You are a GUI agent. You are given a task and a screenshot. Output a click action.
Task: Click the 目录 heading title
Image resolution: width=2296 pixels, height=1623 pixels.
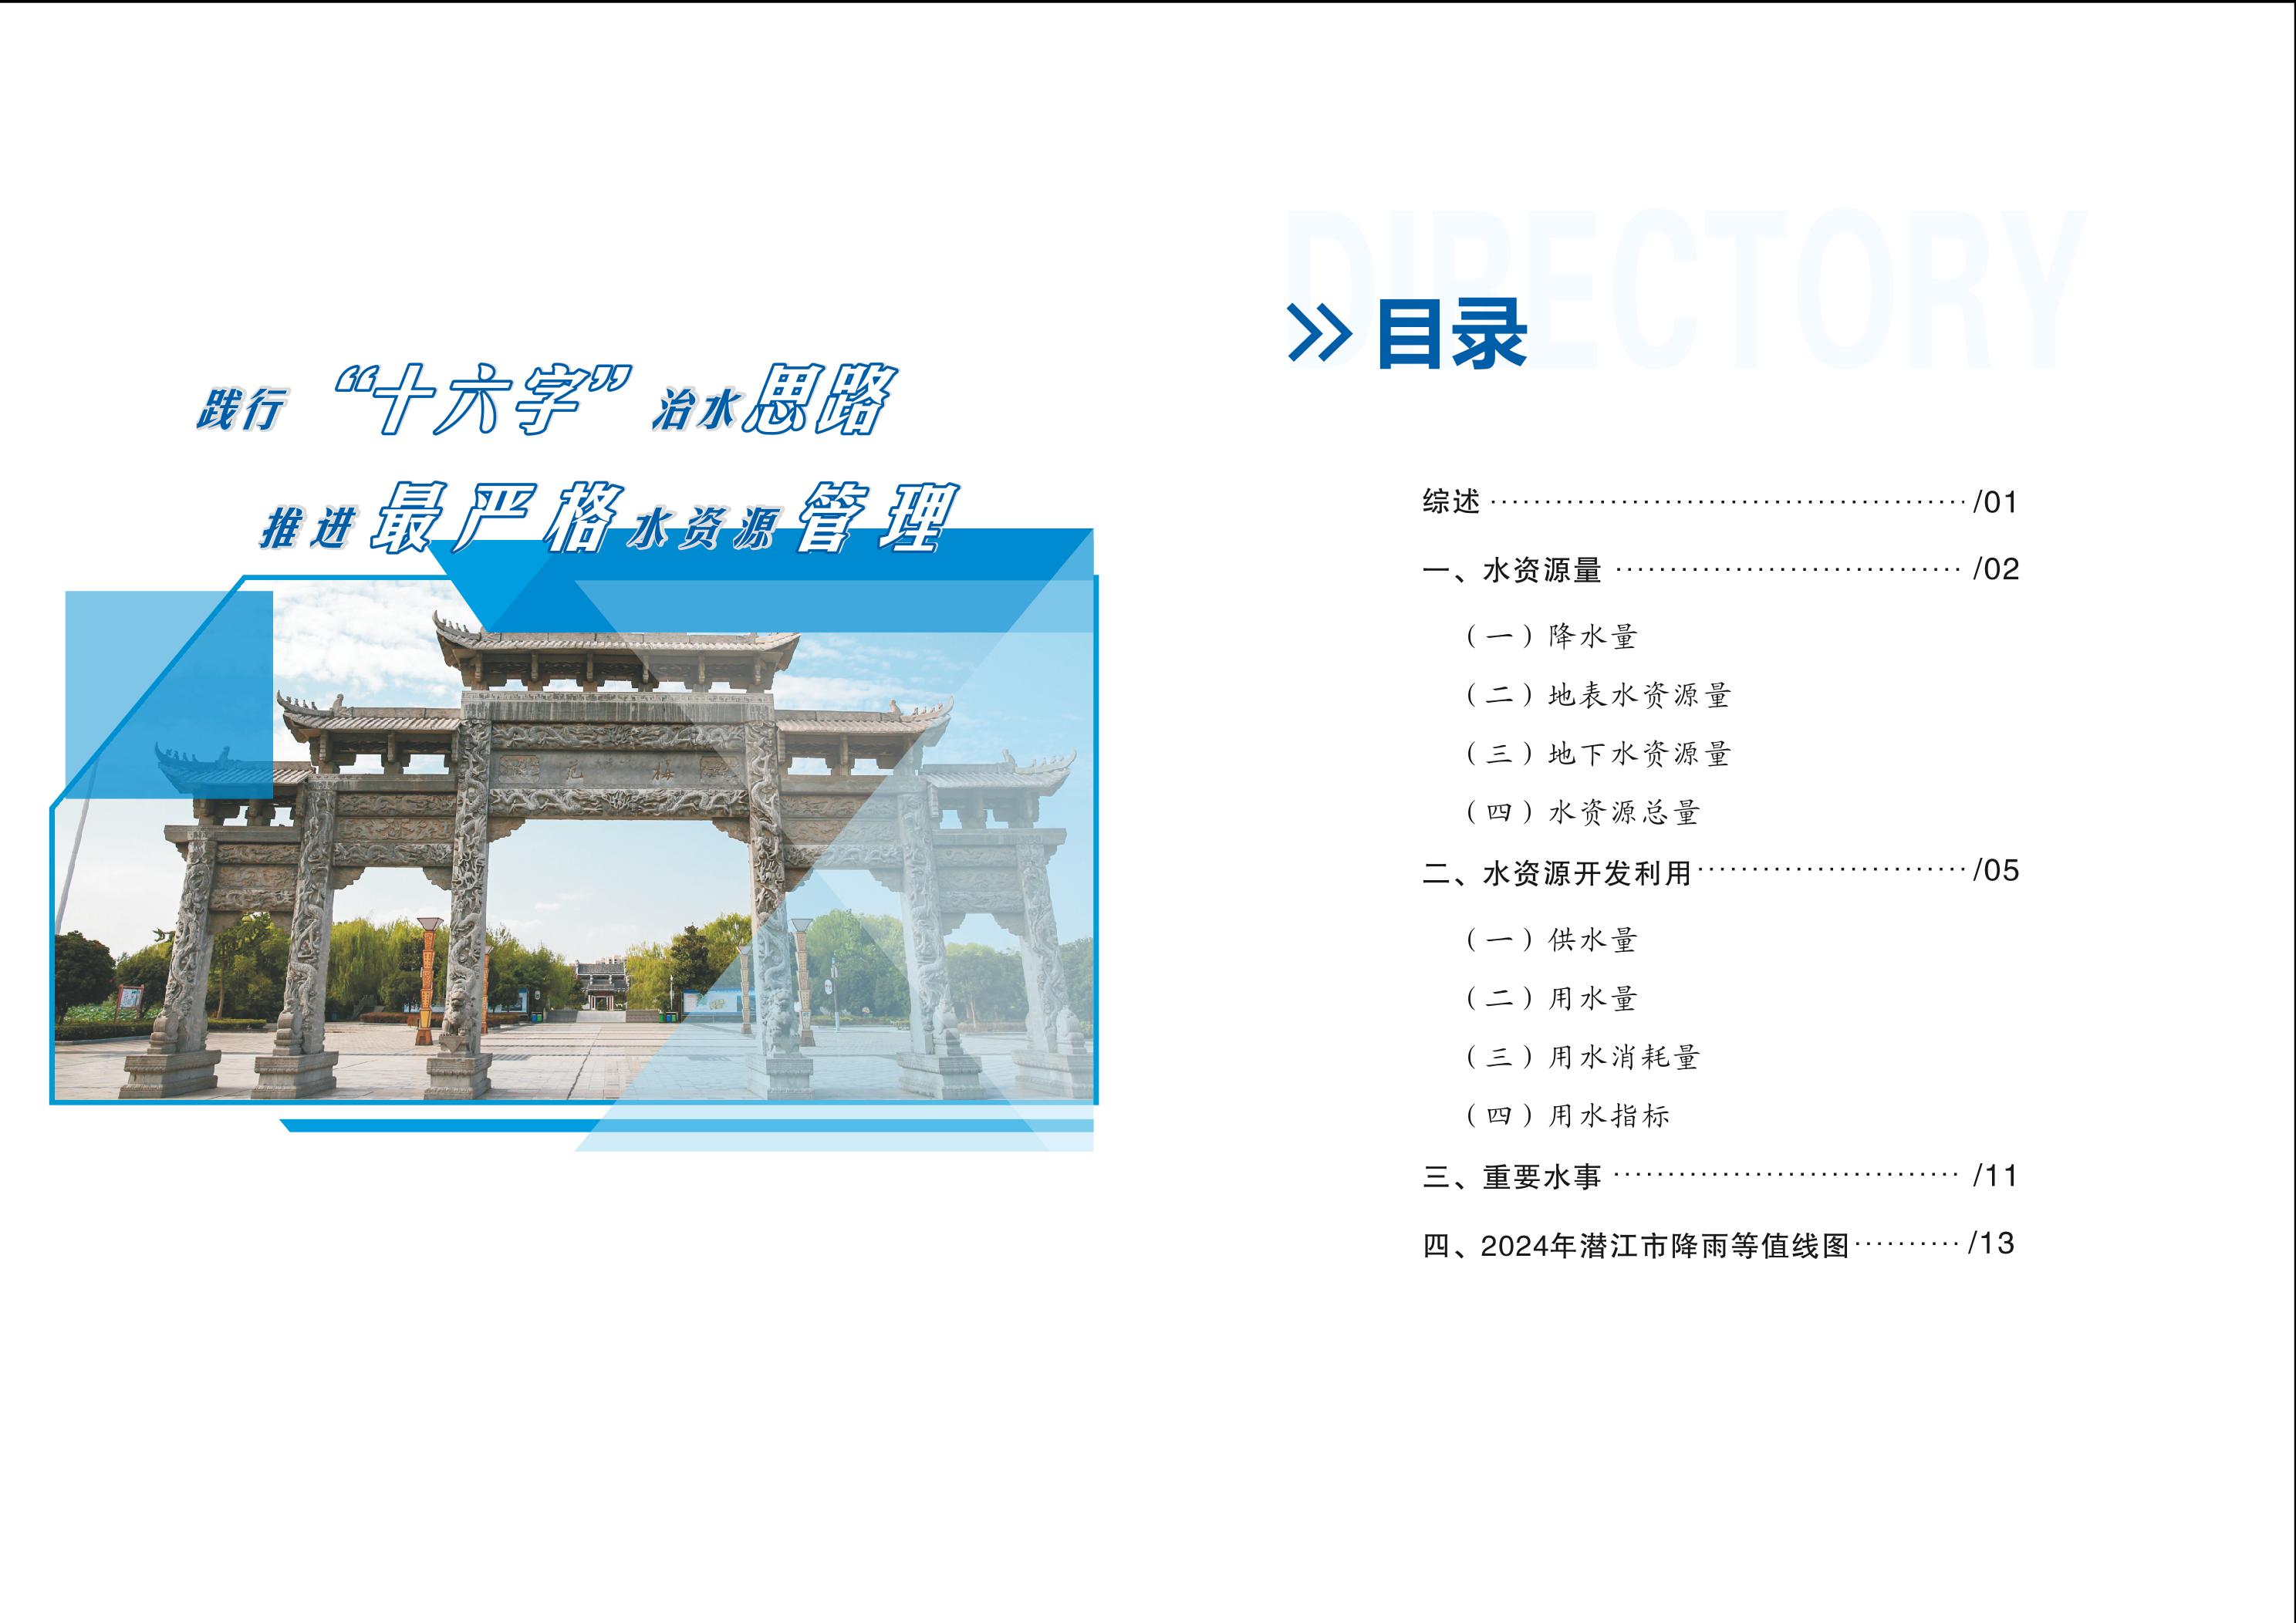coord(1451,334)
